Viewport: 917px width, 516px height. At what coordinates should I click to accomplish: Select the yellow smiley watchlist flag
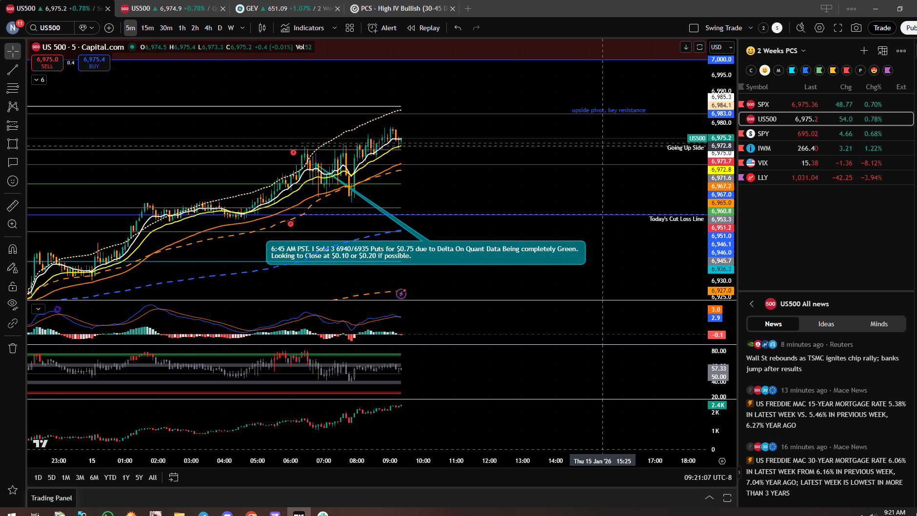(765, 70)
